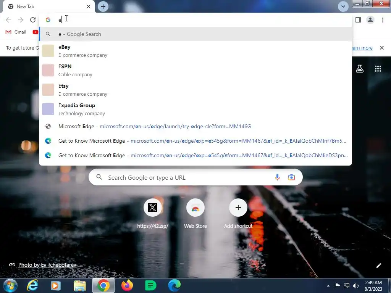
Task: Go back with the back arrow
Action: pos(8,20)
